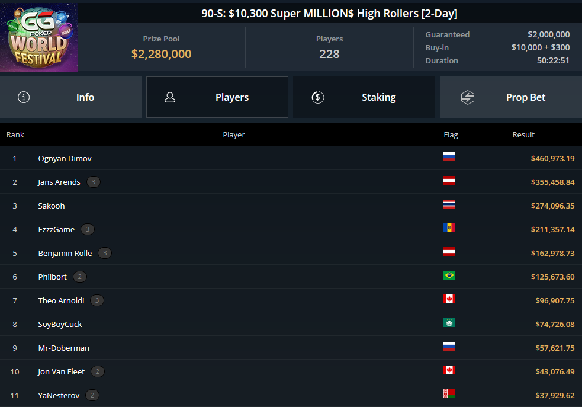This screenshot has height=407, width=582.
Task: Click the Info circle icon
Action: click(x=24, y=97)
